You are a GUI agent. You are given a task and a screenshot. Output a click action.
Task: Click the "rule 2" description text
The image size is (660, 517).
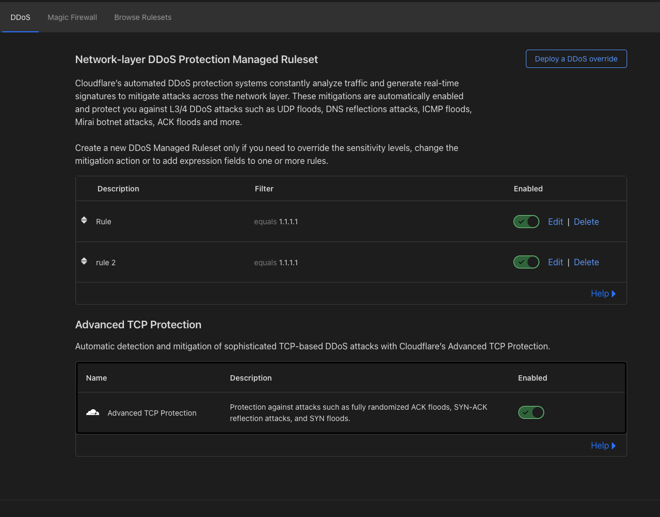click(x=106, y=263)
